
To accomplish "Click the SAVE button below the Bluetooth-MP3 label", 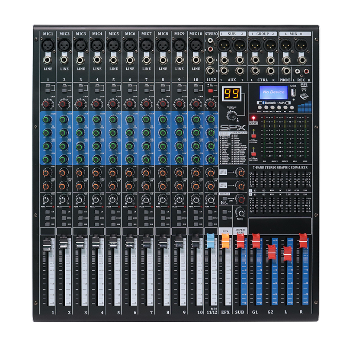I will [x=260, y=108].
